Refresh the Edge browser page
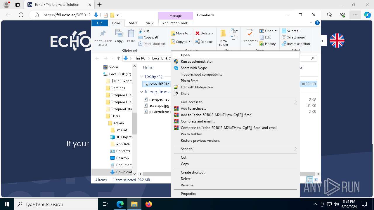The width and height of the screenshot is (374, 210). pos(21,15)
